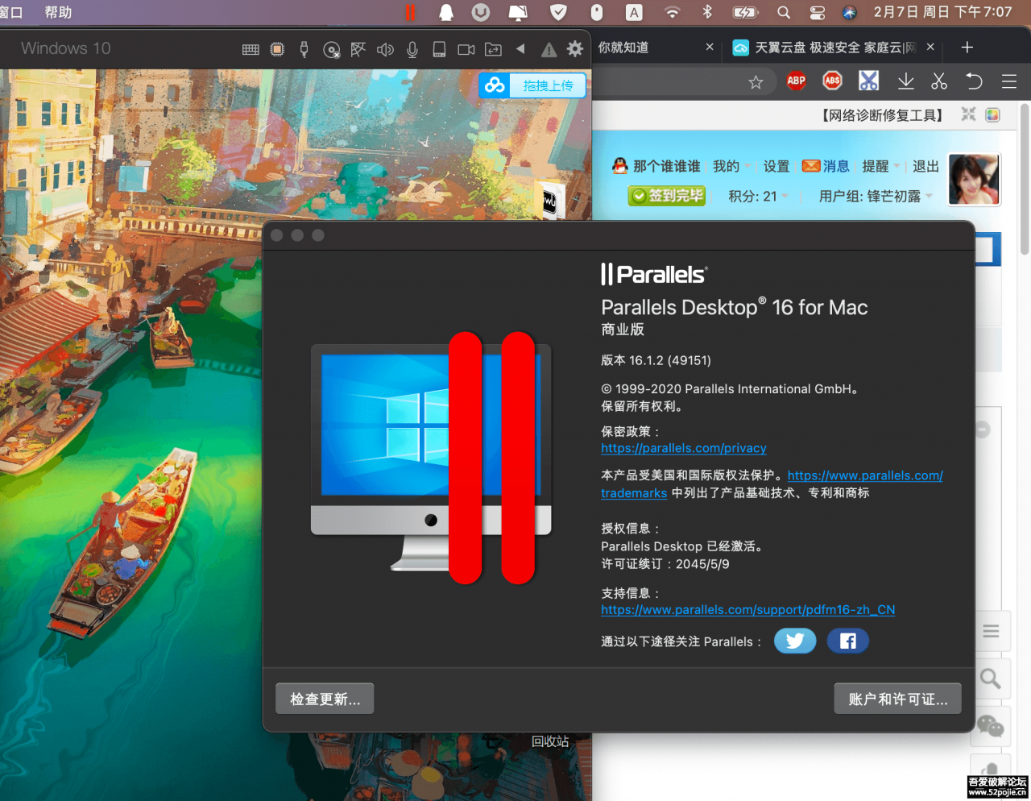
Task: Open Spotlight search in menu bar
Action: click(783, 12)
